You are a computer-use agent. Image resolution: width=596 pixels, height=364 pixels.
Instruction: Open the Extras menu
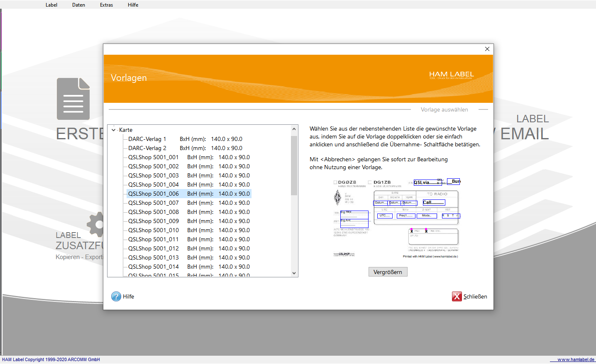click(x=106, y=5)
